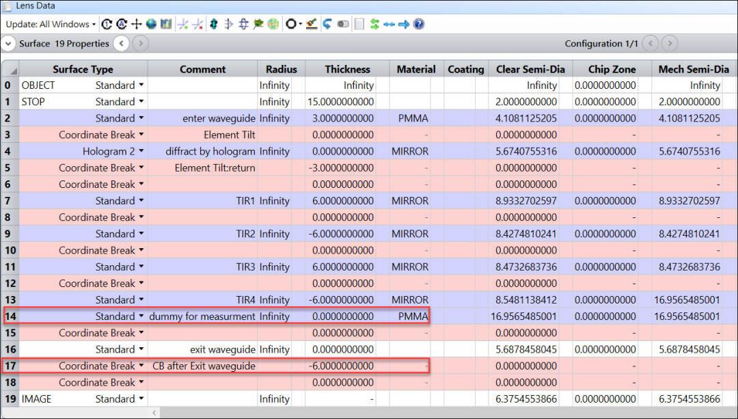Screen dimensions: 738x419
Task: Click the next Configuration arrow button
Action: [668, 43]
